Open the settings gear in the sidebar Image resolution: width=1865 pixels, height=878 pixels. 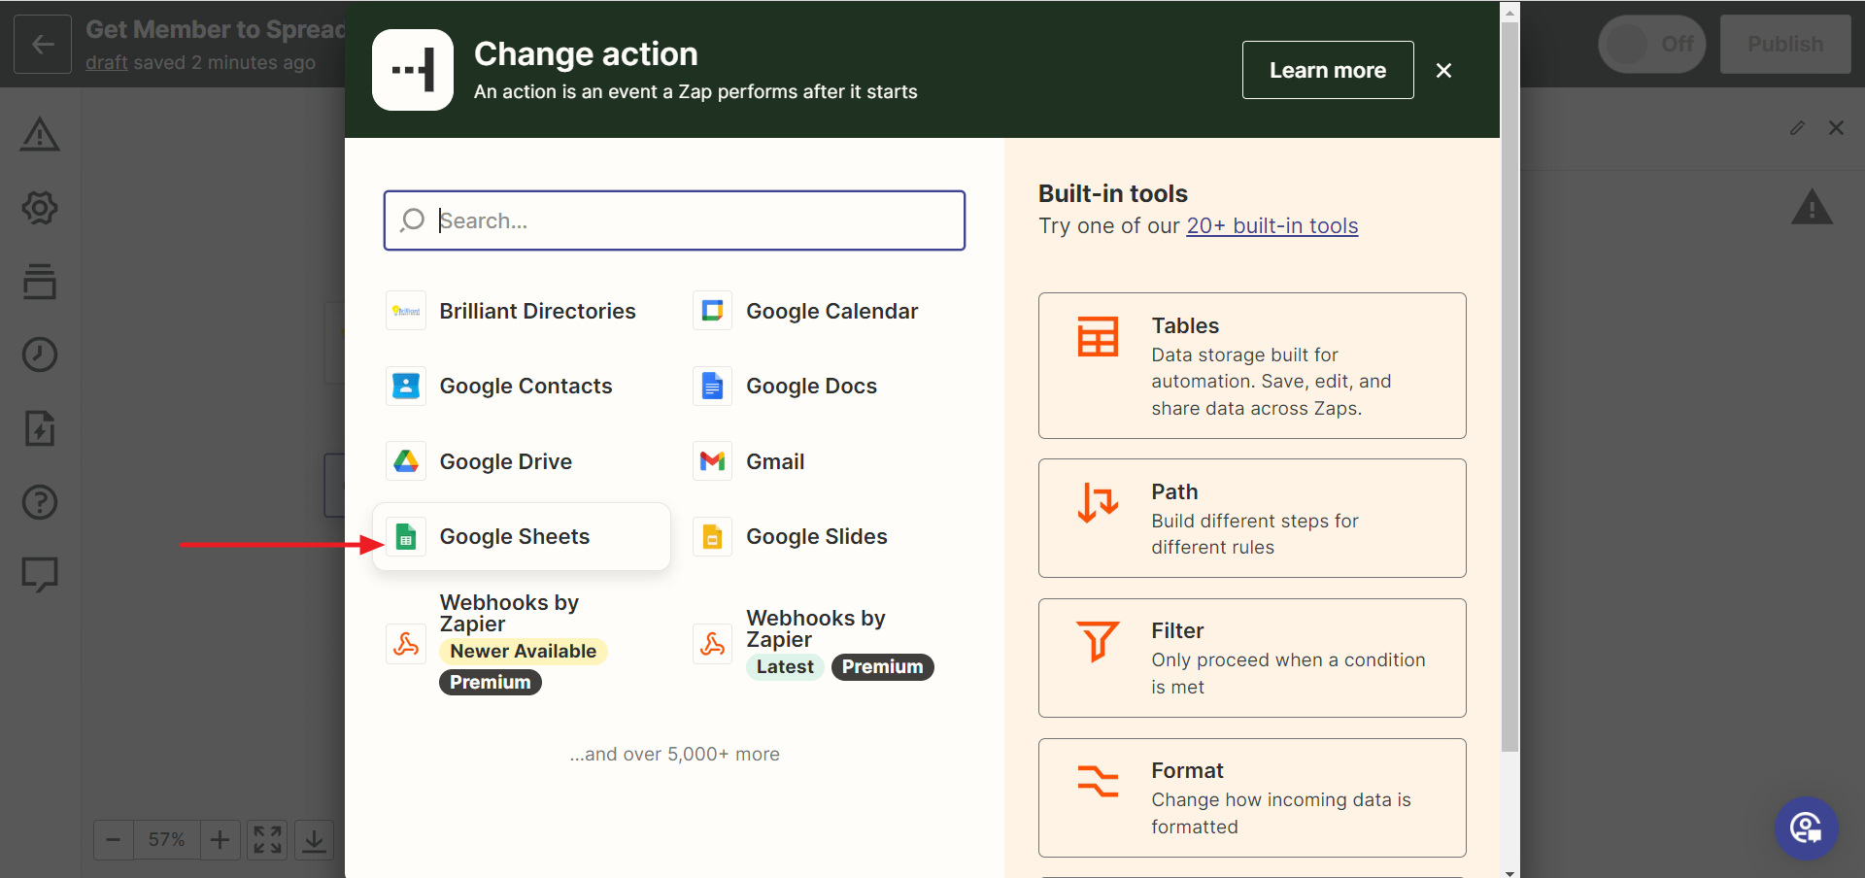(40, 208)
